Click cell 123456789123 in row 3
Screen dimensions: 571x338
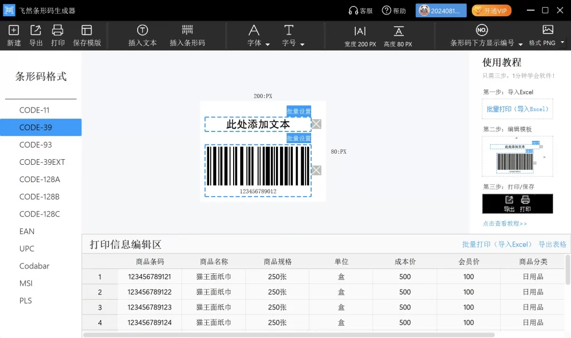[x=149, y=307]
